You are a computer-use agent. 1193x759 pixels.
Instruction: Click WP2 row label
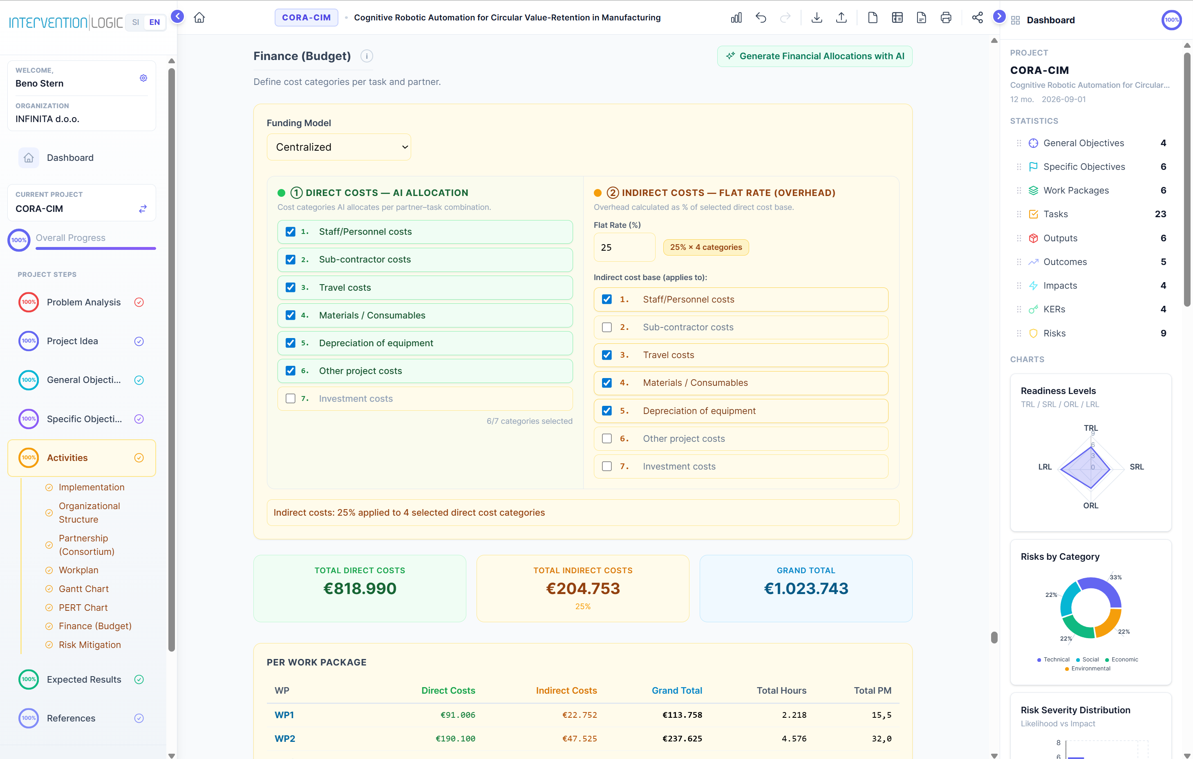tap(285, 739)
